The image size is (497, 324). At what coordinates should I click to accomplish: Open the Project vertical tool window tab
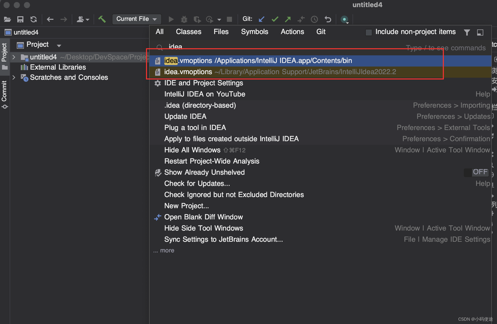point(5,56)
